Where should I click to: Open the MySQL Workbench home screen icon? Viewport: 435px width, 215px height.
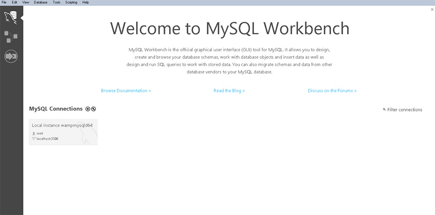(11, 17)
